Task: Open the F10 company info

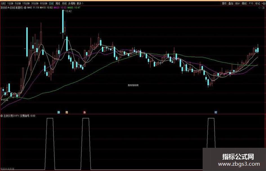Action: click(251, 3)
